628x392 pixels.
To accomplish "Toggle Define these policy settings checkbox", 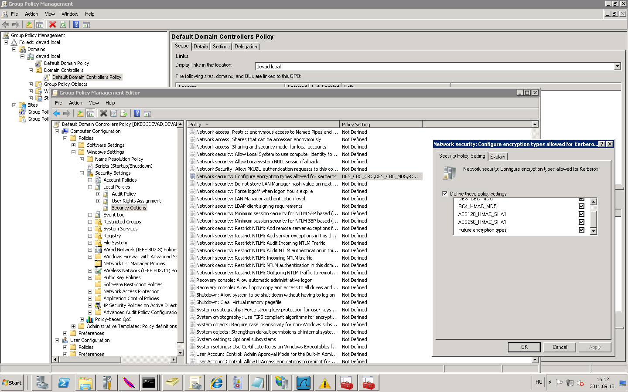I will (445, 194).
